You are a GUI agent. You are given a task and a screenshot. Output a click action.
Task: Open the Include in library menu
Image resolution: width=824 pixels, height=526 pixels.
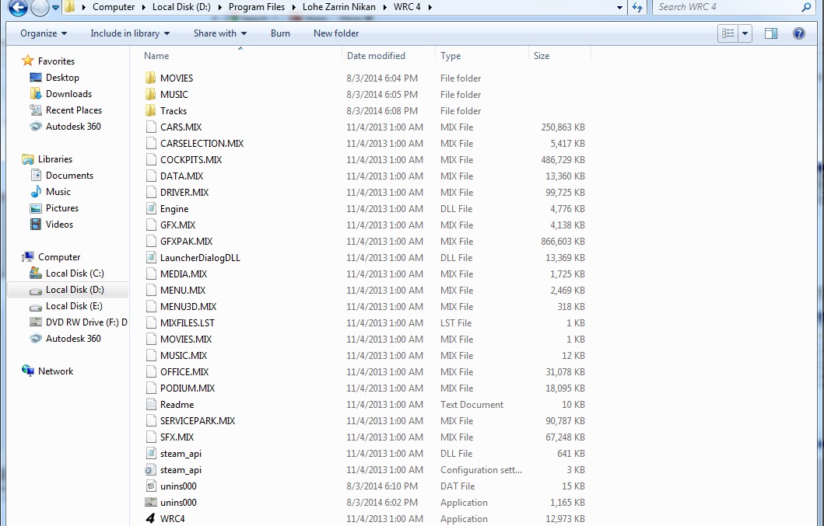click(x=130, y=33)
